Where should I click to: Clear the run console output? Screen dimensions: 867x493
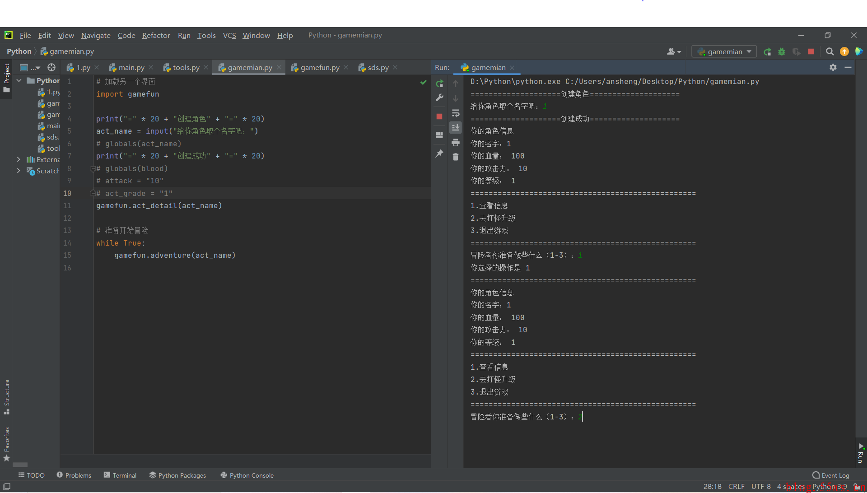pyautogui.click(x=456, y=157)
